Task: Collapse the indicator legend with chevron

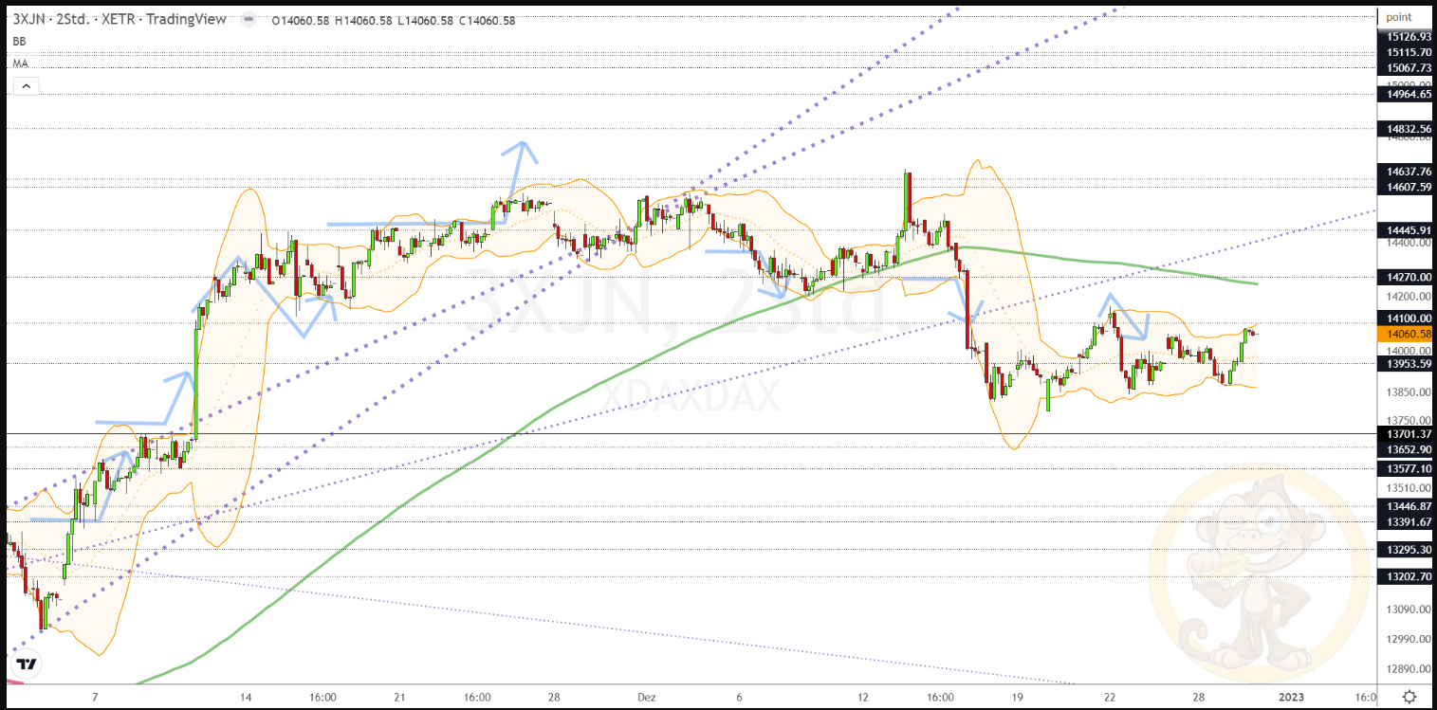Action: pos(26,86)
